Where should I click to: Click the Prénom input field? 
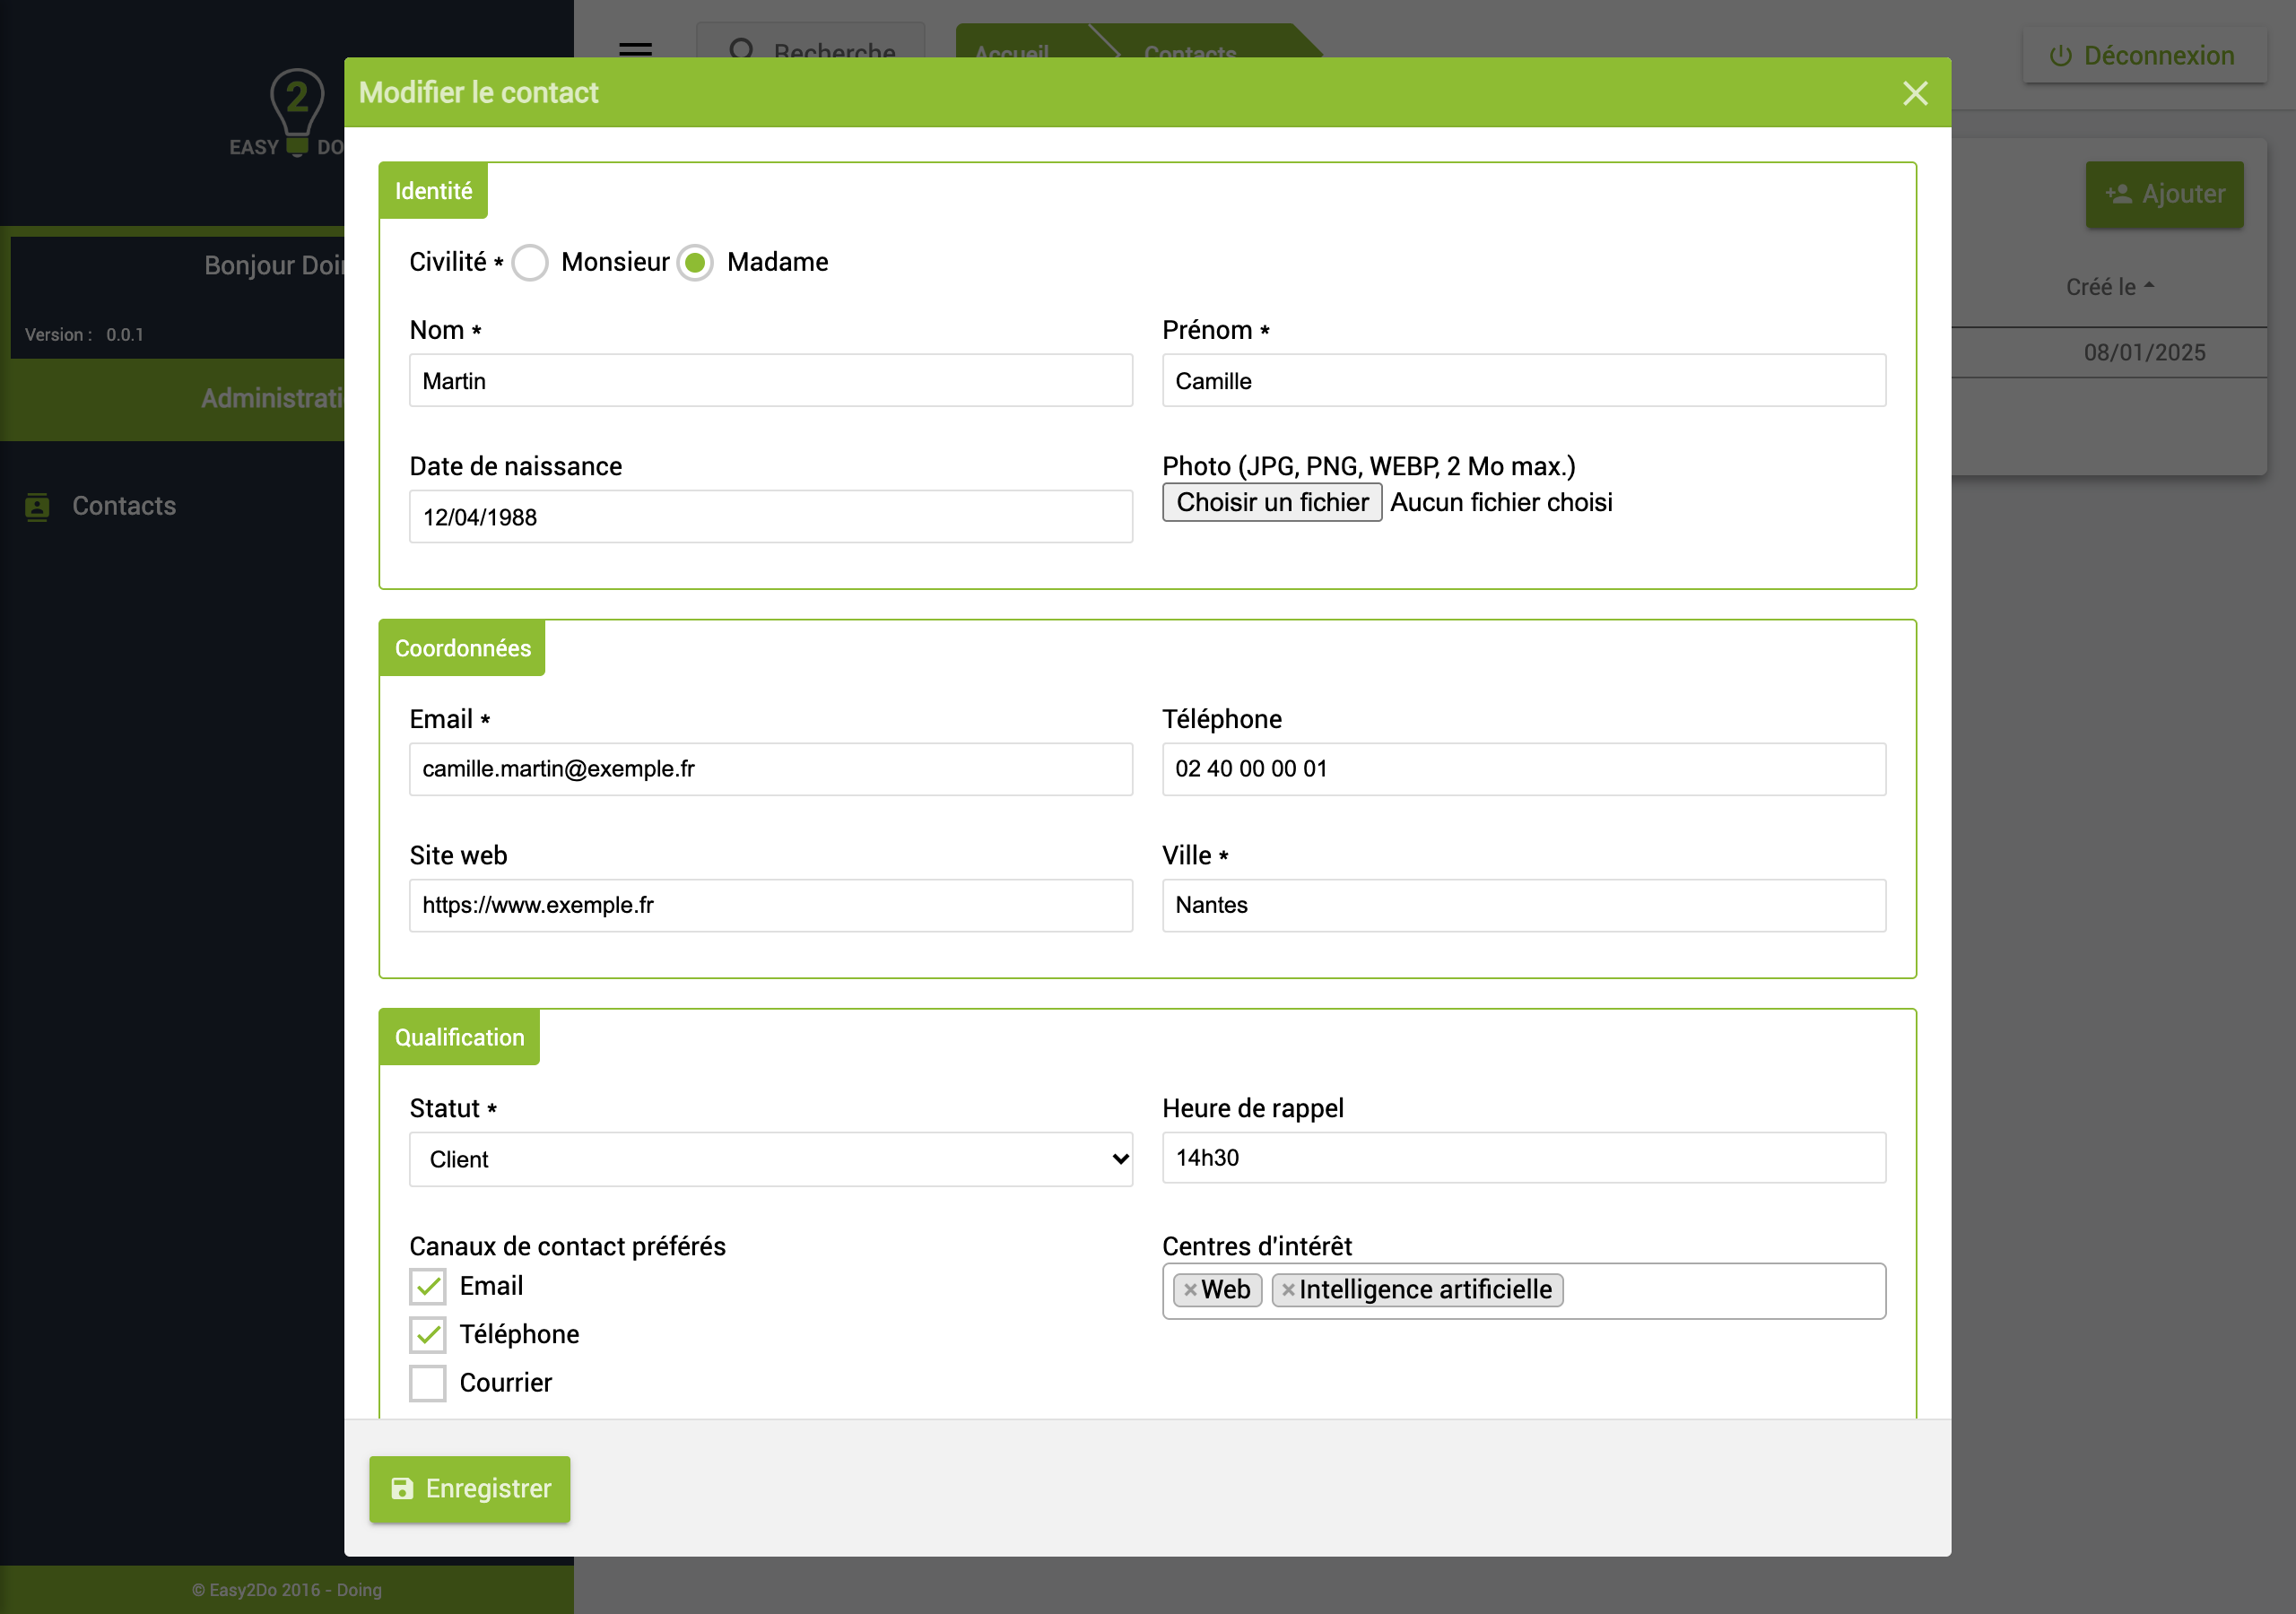tap(1524, 381)
